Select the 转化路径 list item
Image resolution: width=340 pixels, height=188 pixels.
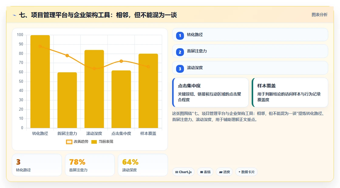coord(250,35)
